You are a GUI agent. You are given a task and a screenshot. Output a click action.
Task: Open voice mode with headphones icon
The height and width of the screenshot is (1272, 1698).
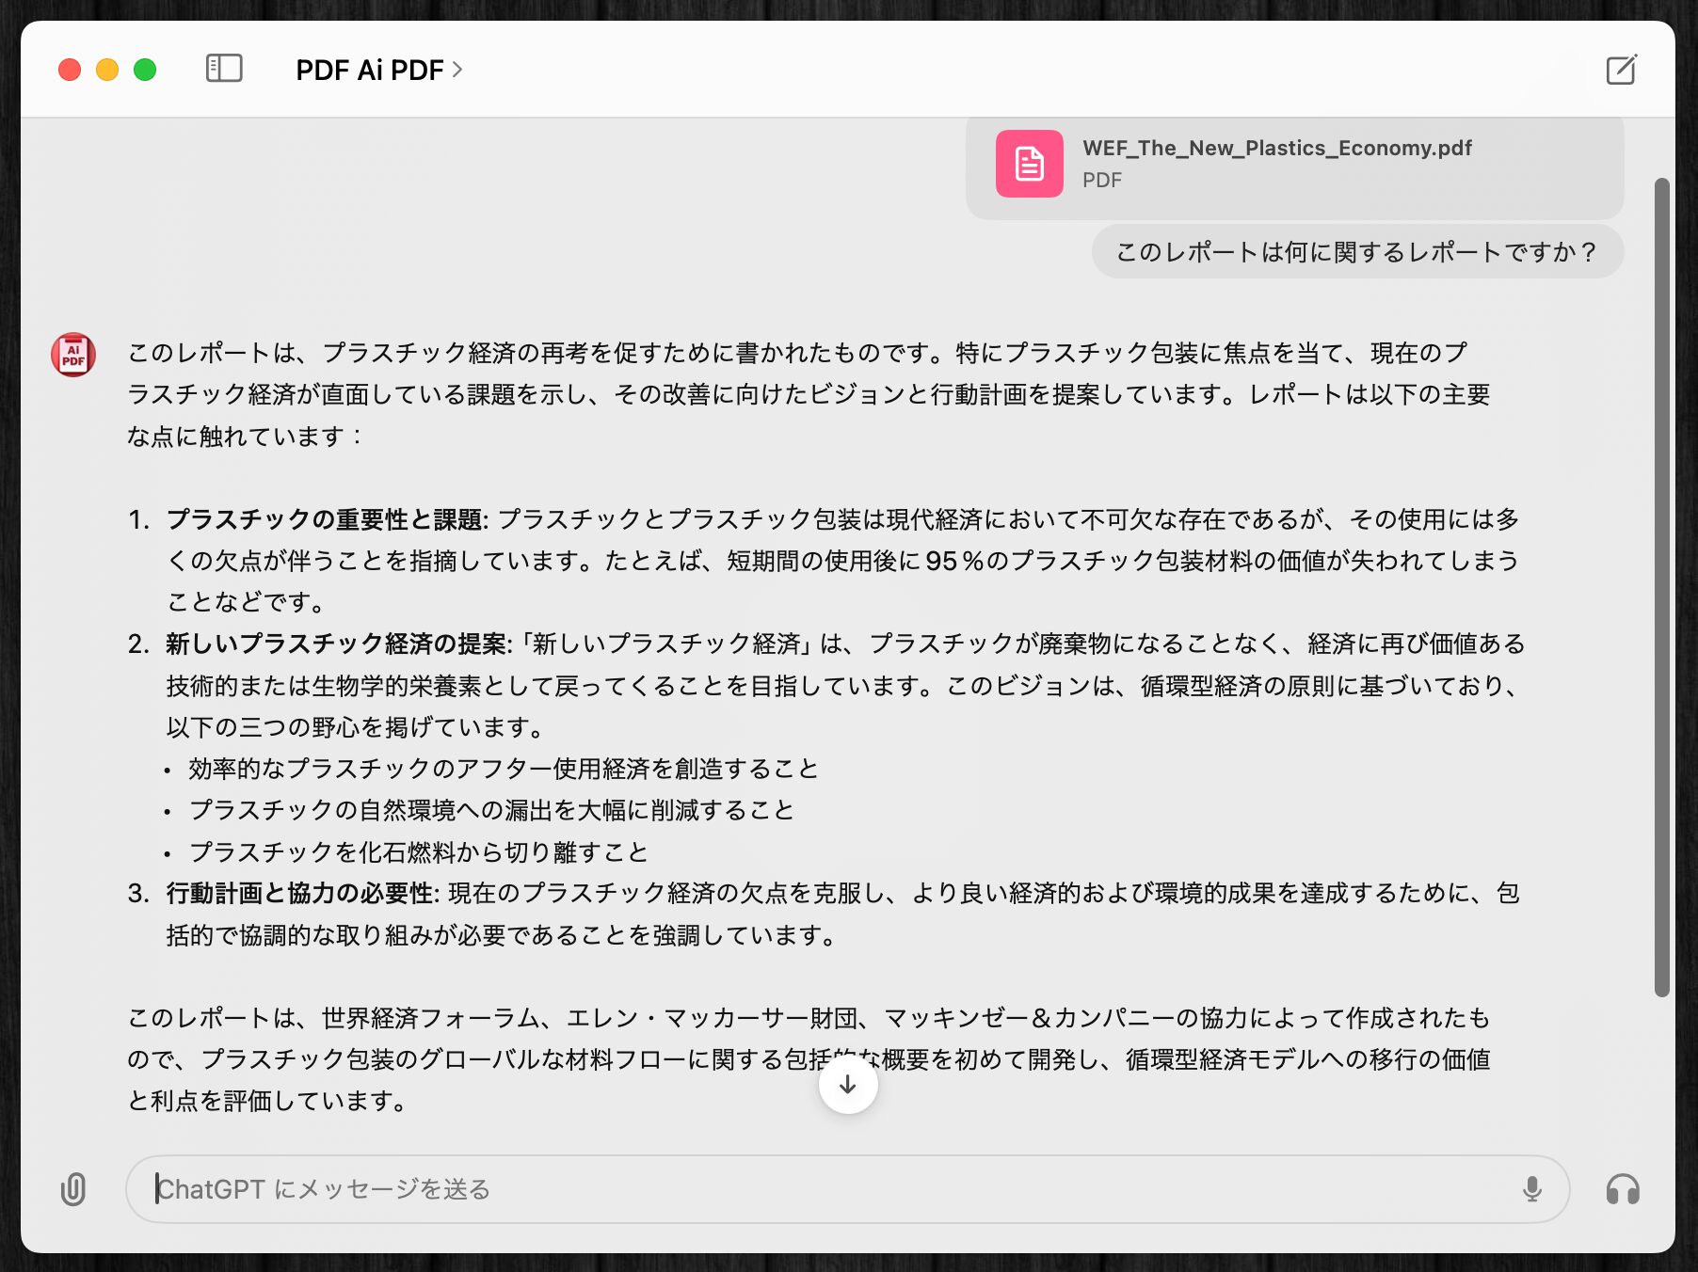(x=1622, y=1189)
